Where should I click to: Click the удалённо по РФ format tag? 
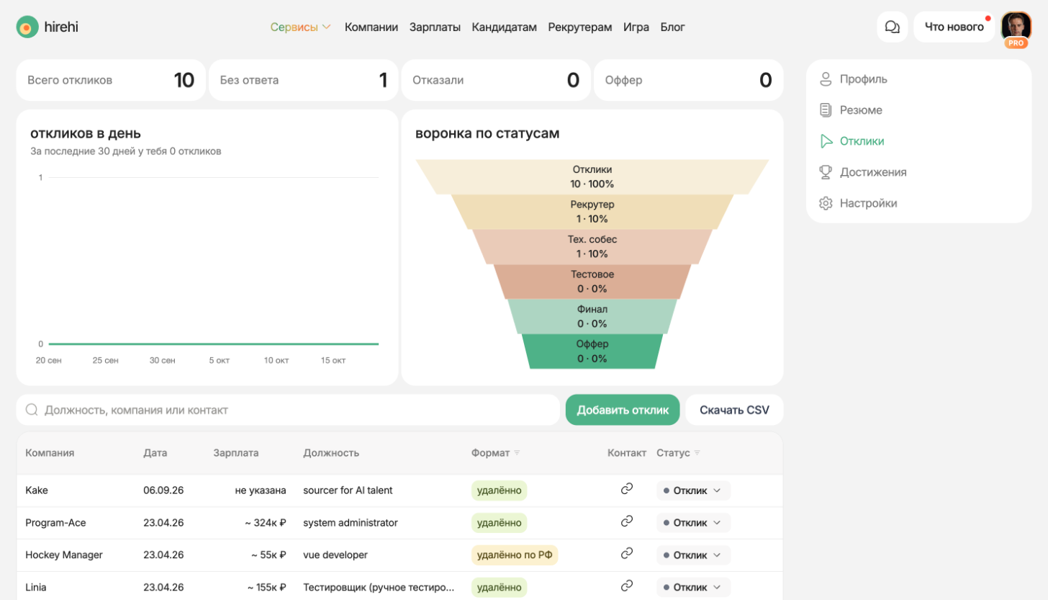coord(515,555)
